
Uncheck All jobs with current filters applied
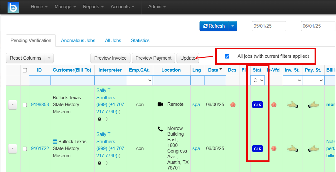point(227,56)
